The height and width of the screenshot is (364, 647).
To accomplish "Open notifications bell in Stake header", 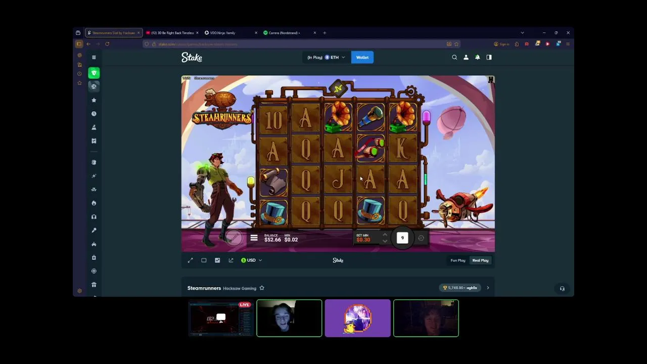I will click(x=477, y=58).
